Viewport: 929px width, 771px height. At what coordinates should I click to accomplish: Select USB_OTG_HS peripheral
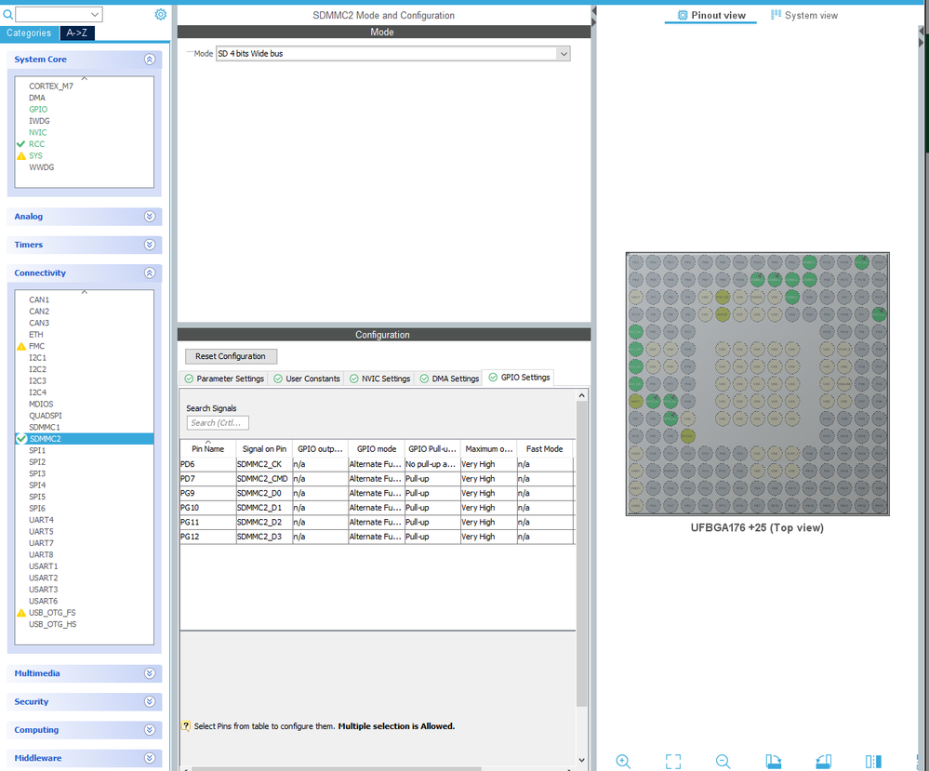point(53,624)
